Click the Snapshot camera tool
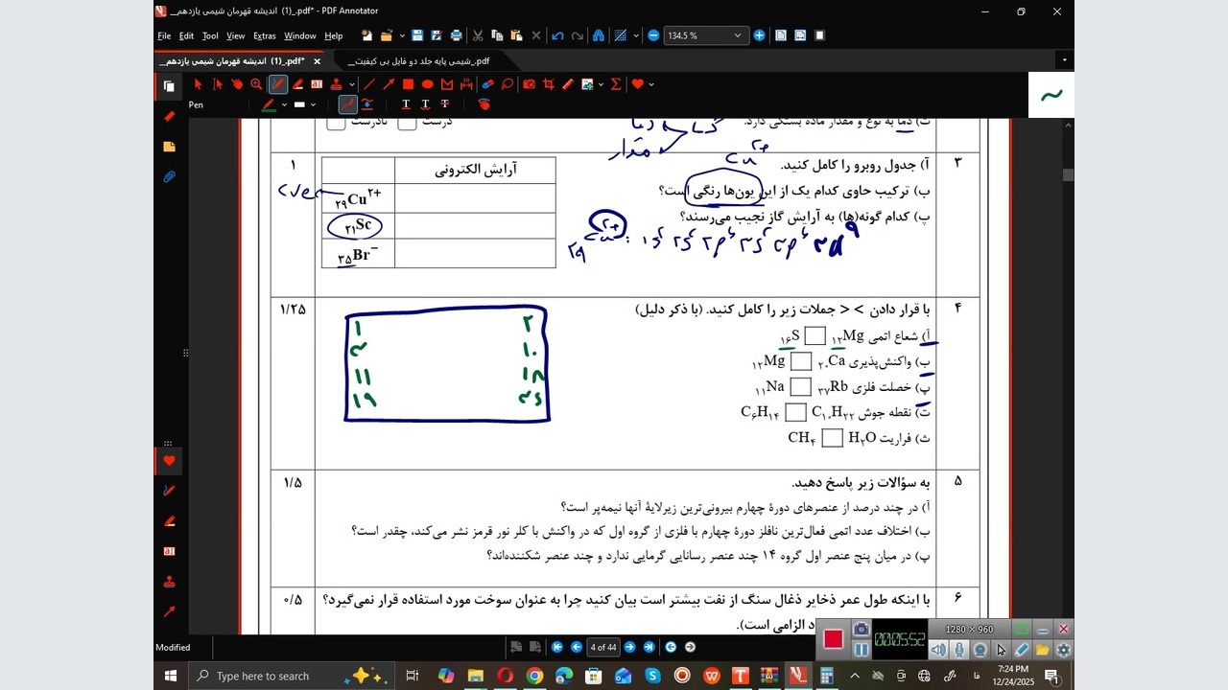The image size is (1228, 690). (x=529, y=84)
